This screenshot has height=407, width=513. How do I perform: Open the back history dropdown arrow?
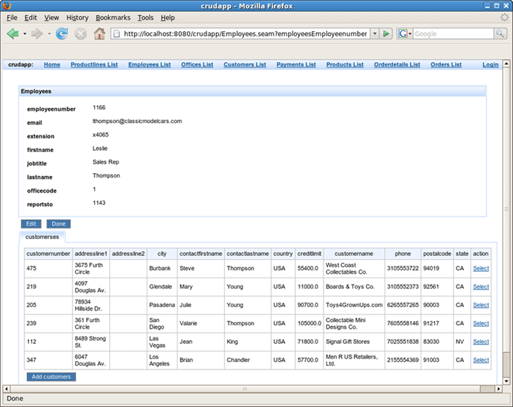coord(25,34)
